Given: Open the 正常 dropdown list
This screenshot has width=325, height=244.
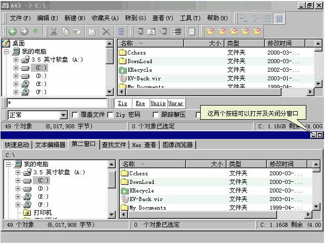Looking at the screenshot, I should (63, 115).
